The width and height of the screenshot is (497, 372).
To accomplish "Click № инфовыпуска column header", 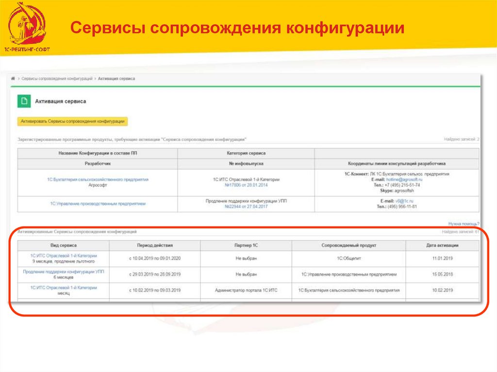I will (x=246, y=164).
